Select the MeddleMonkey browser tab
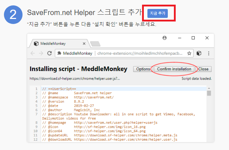The image size is (229, 150). (x=60, y=44)
